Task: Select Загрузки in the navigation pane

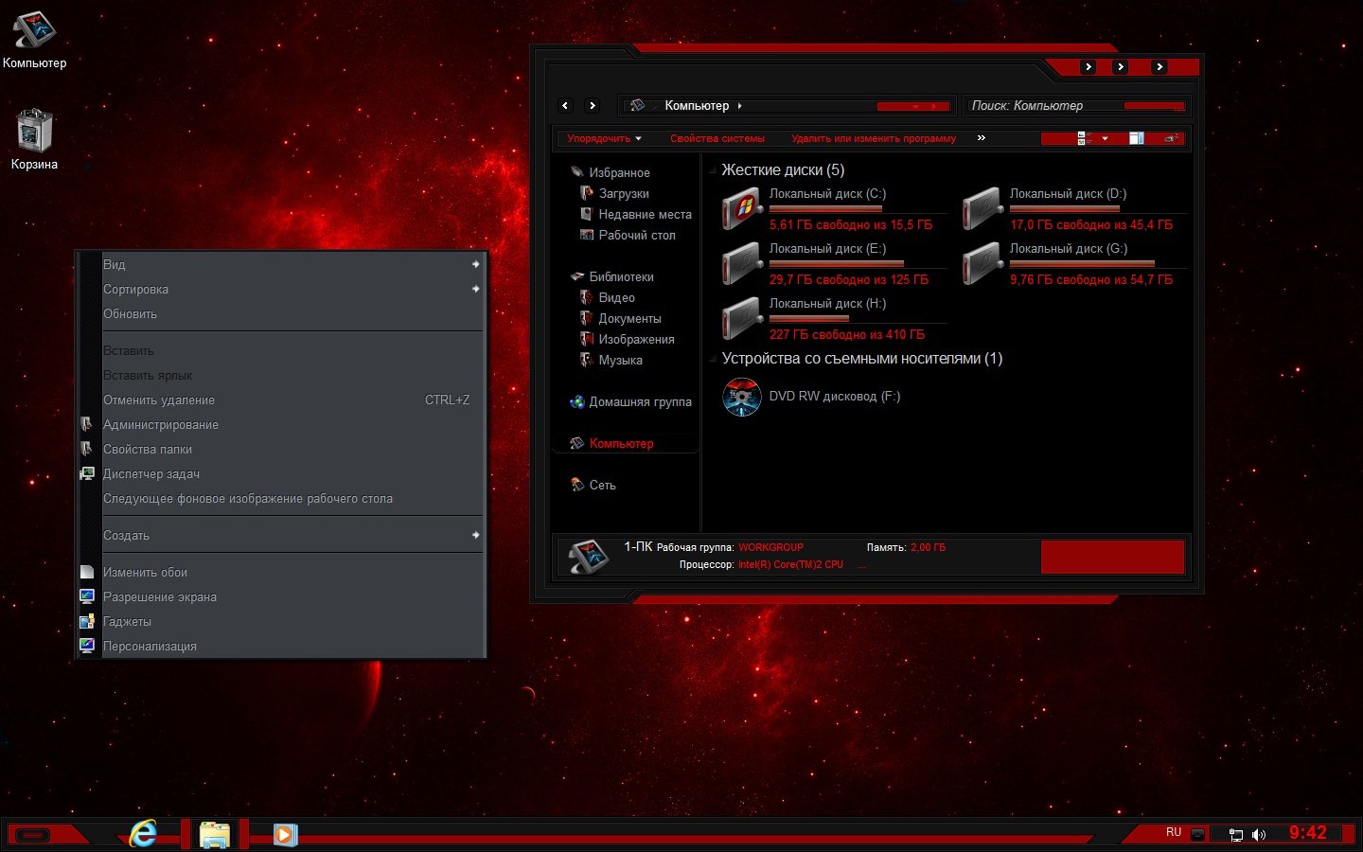Action: click(x=624, y=193)
